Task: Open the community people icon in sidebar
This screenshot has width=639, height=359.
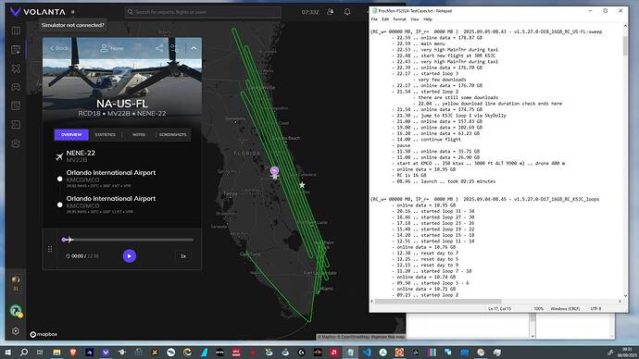Action: coord(16,143)
